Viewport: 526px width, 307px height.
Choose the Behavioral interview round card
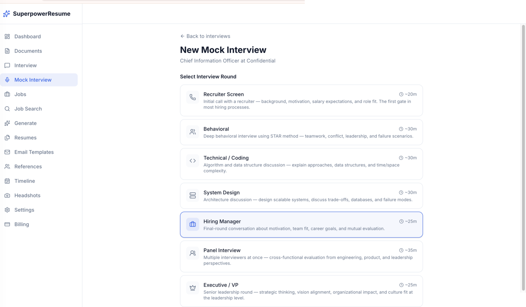tap(301, 132)
